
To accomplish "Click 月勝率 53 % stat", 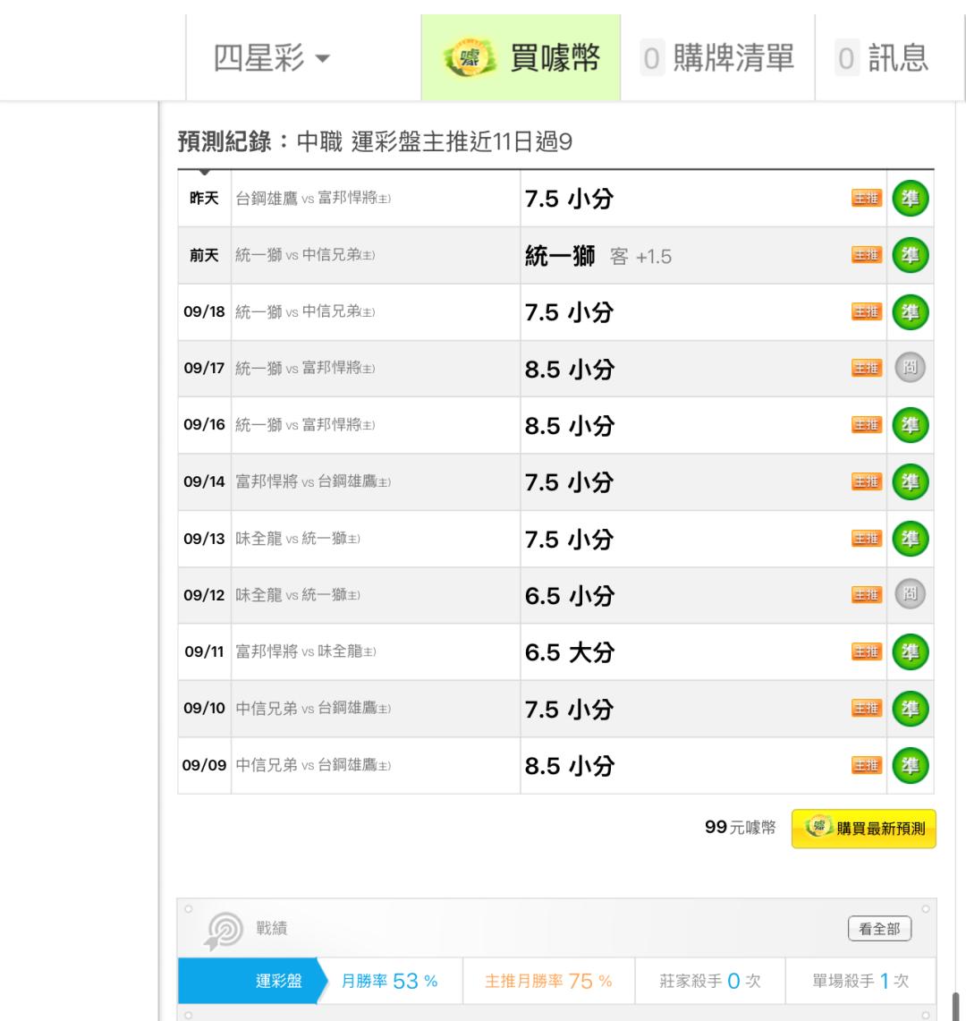I will (389, 981).
